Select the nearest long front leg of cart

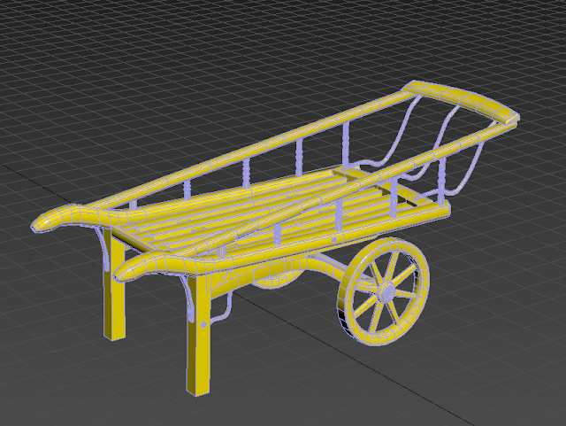pyautogui.click(x=198, y=336)
